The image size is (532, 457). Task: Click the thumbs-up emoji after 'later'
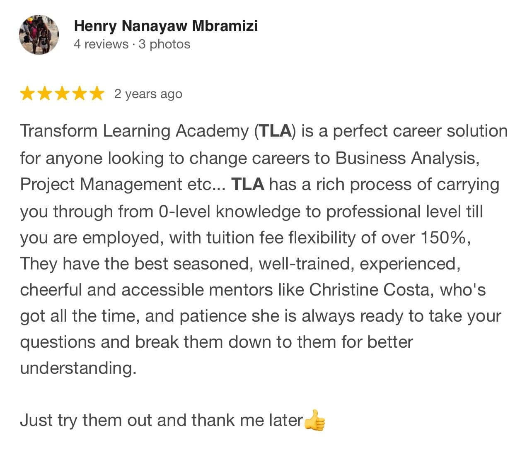pos(315,420)
